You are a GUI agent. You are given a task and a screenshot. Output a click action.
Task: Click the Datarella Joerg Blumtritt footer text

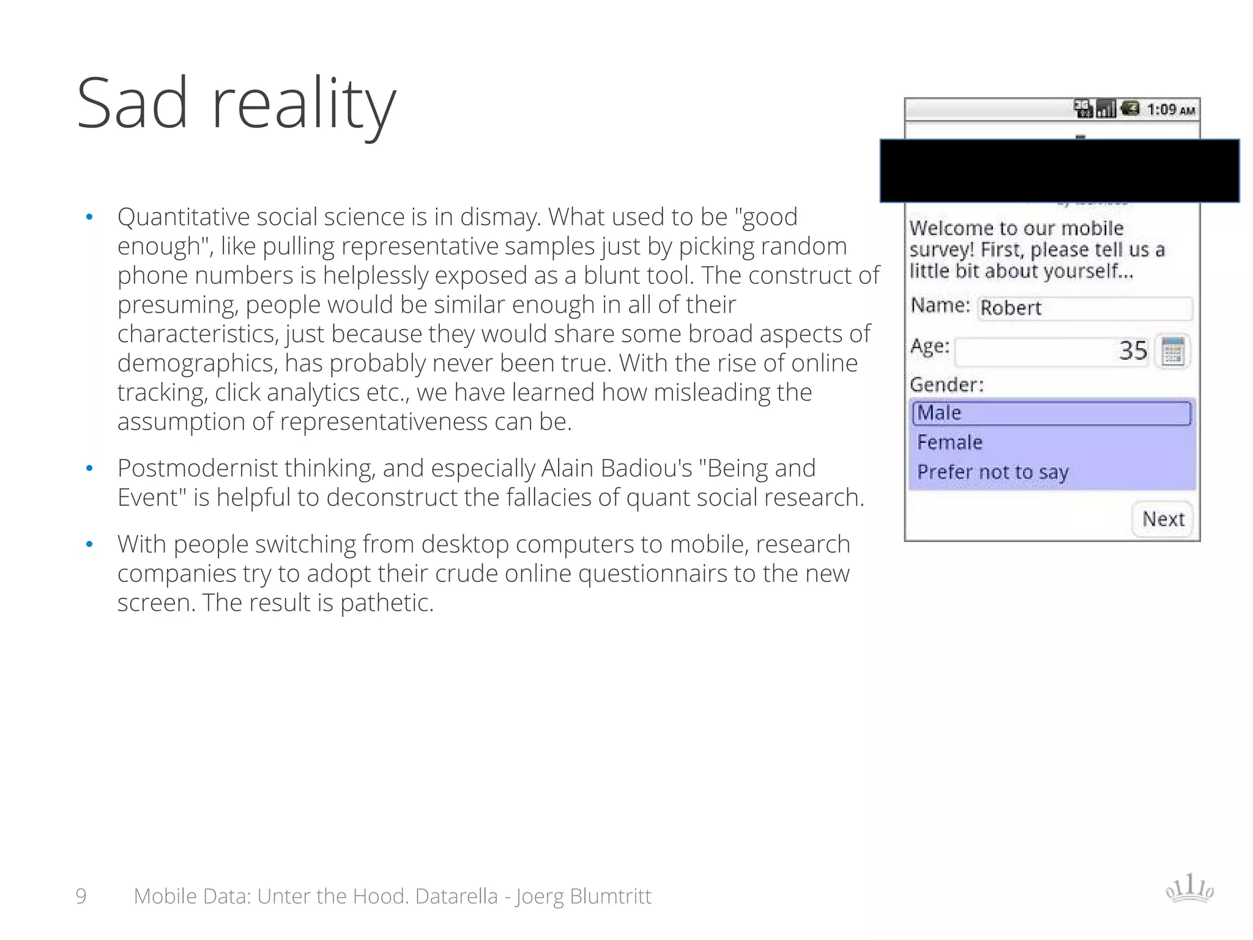click(392, 896)
